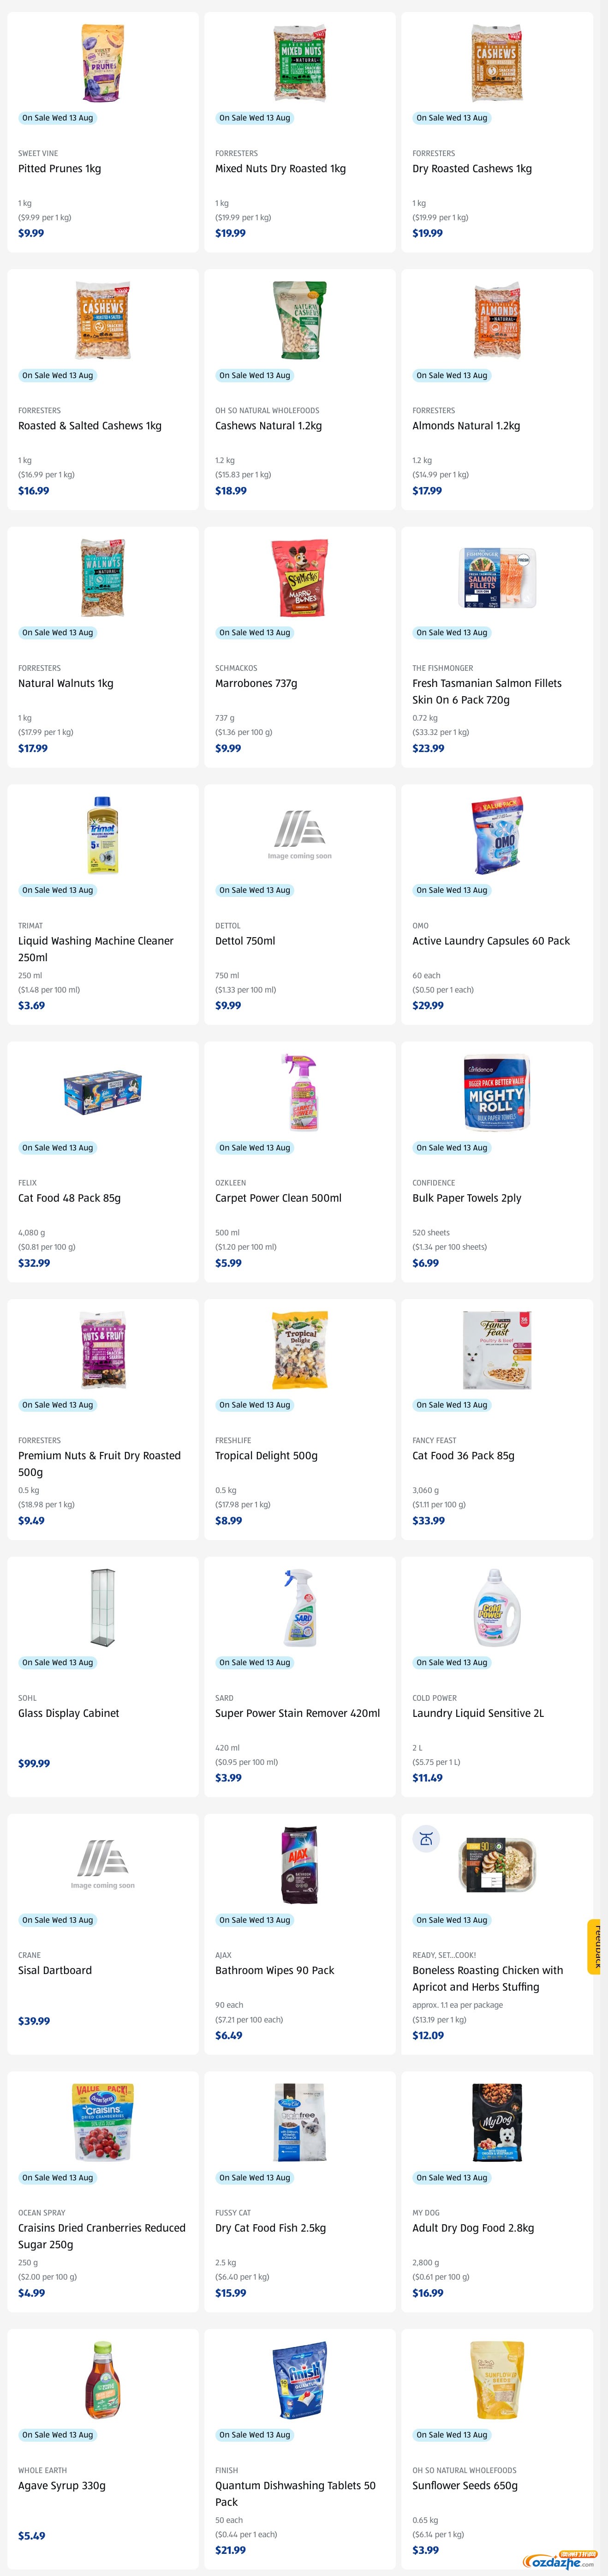Open Adult Dry Dog Food 2.8kg link
The image size is (608, 2576).
[x=473, y=2228]
